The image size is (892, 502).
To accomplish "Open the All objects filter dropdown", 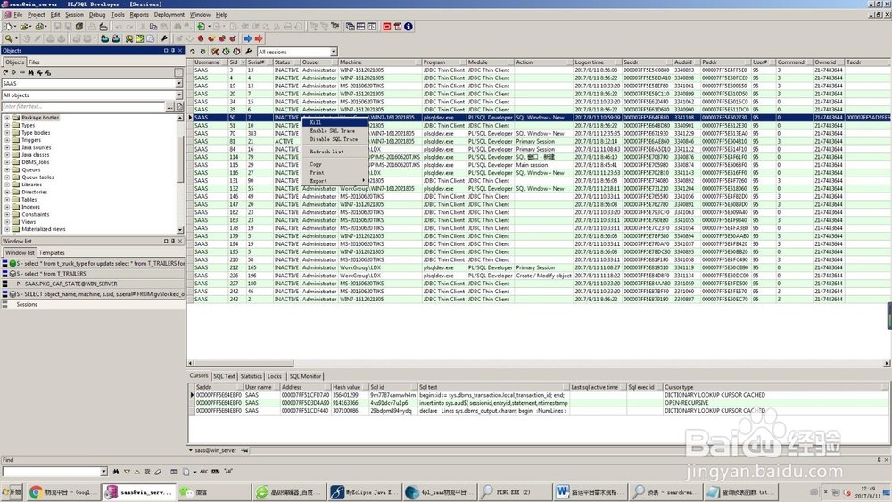I will [178, 95].
